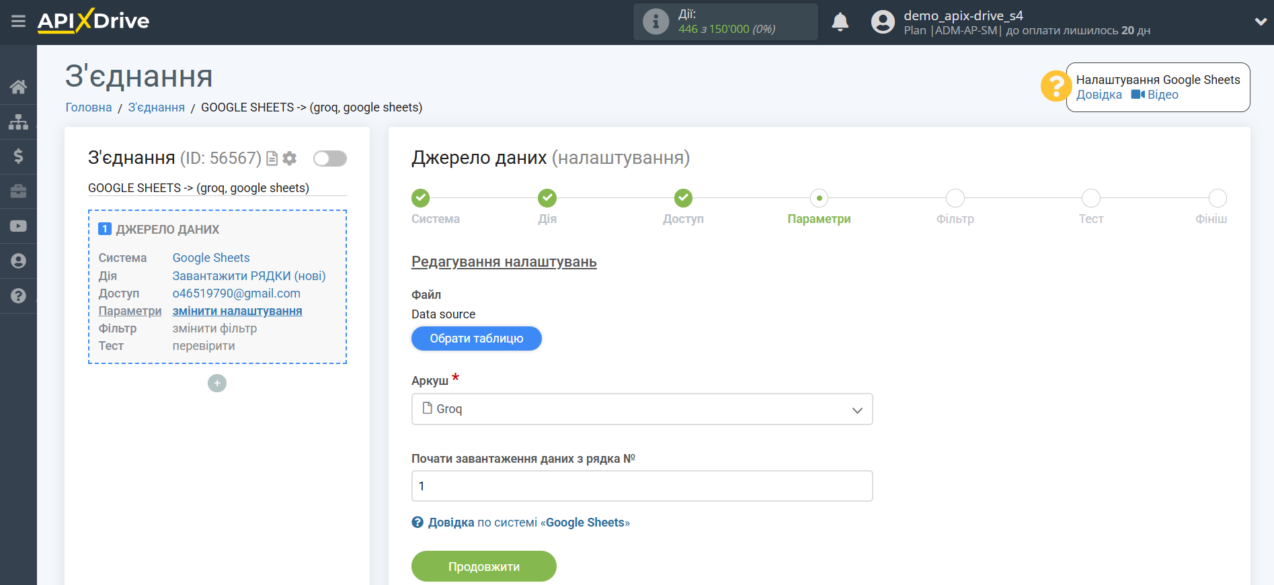Click the Обрати таблицю button
This screenshot has height=585, width=1274.
click(477, 339)
